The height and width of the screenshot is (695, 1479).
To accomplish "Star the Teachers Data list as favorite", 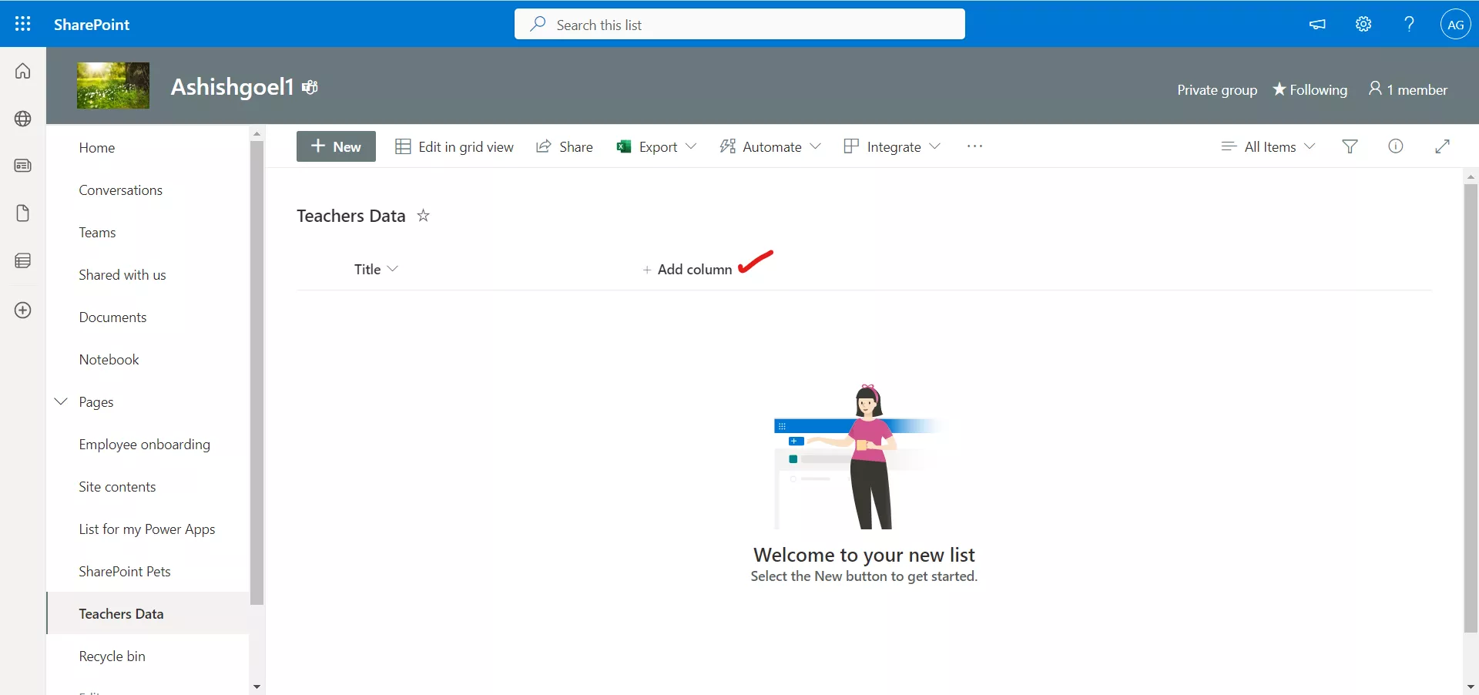I will point(422,216).
